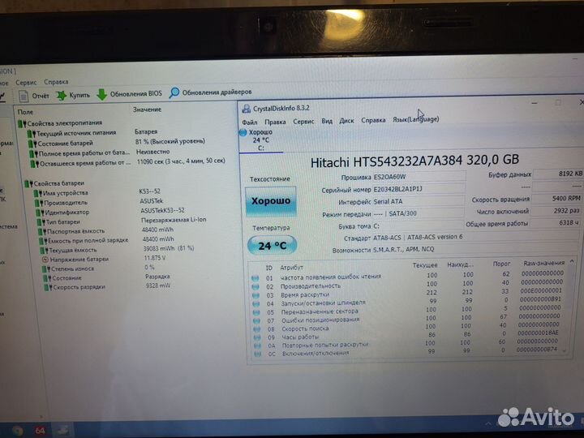Click the serial number field E20342BL2A1P1J
The height and width of the screenshot is (438, 584).
(419, 189)
